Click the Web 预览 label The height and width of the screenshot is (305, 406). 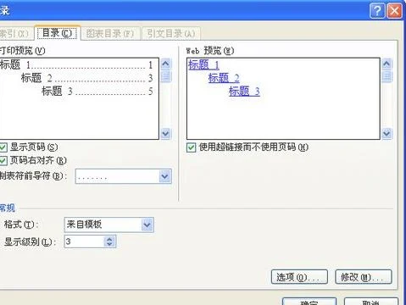pos(210,51)
